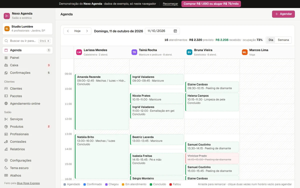Click the orange Em atendimento legend swatch

click(x=123, y=184)
